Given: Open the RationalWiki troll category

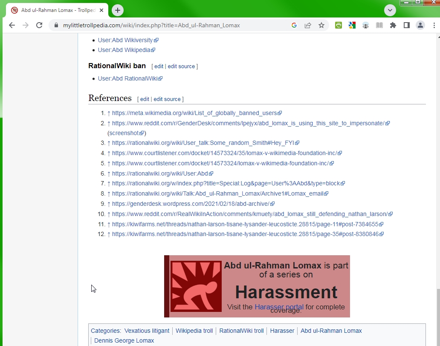Looking at the screenshot, I should point(241,331).
